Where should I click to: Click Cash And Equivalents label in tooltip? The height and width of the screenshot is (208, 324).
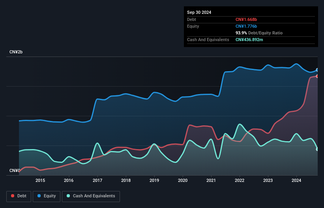208,40
